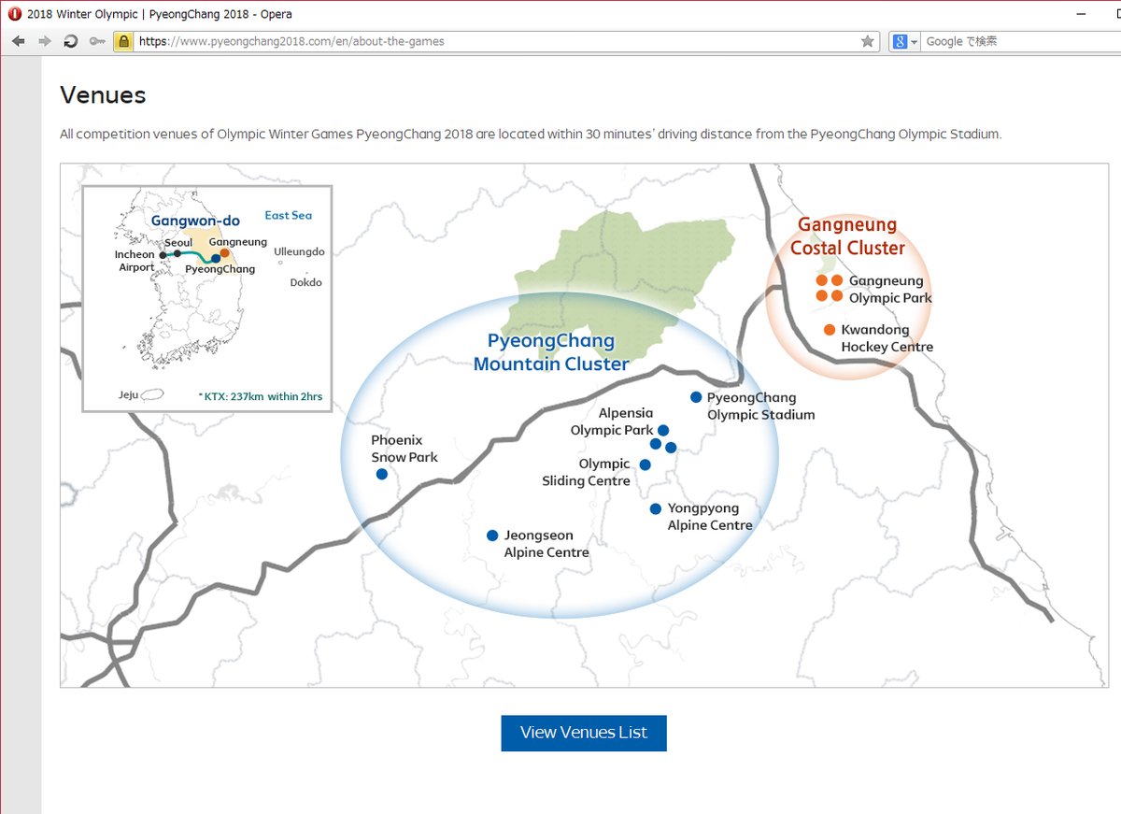This screenshot has height=814, width=1121.
Task: Reload the page with the refresh icon
Action: [70, 41]
